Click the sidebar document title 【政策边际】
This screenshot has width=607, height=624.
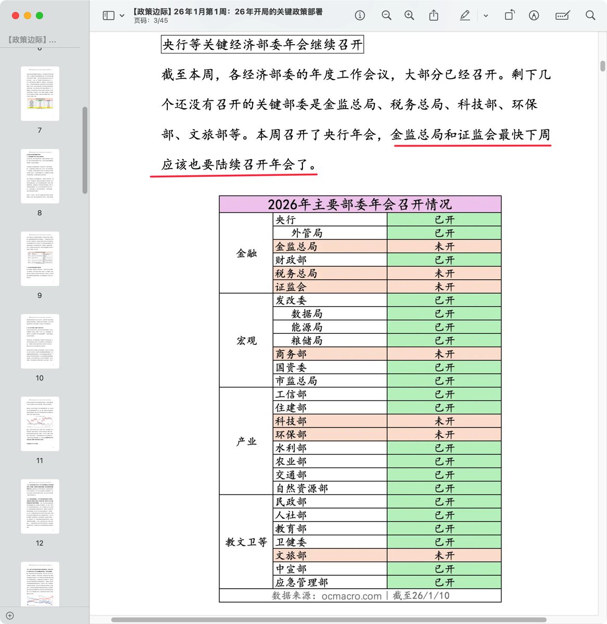click(x=32, y=40)
